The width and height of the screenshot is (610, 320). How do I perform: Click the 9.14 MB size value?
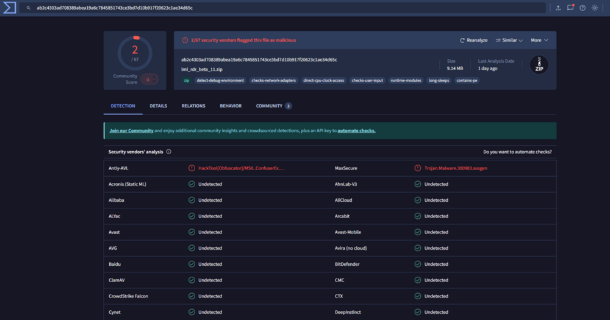pos(455,68)
